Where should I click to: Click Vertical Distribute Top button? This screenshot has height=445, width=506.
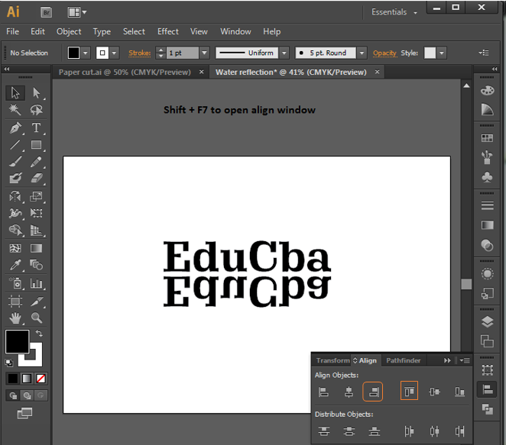(x=323, y=431)
